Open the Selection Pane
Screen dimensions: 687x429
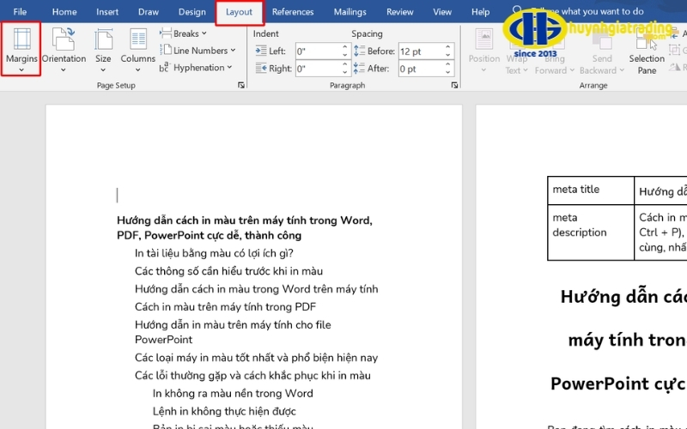coord(647,51)
